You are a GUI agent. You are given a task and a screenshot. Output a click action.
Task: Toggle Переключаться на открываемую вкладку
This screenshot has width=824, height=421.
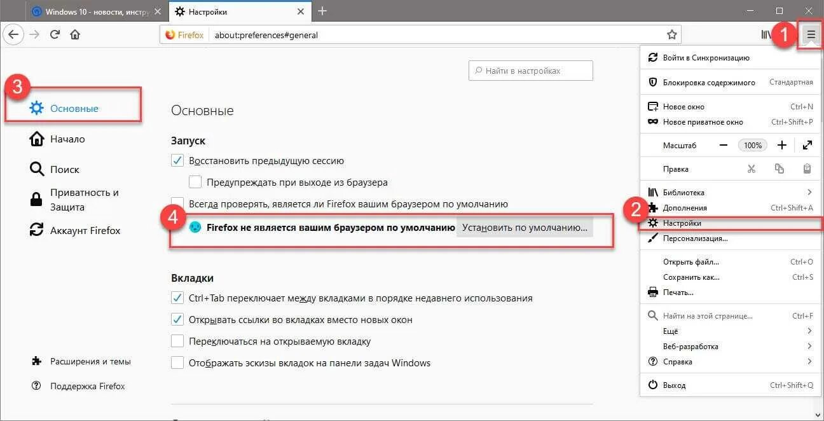coord(177,342)
